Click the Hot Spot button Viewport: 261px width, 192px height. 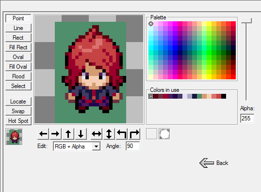tap(18, 121)
